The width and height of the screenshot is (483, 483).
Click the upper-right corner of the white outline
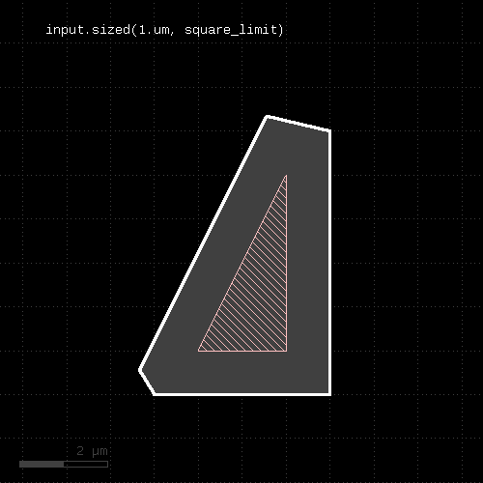[x=329, y=130]
